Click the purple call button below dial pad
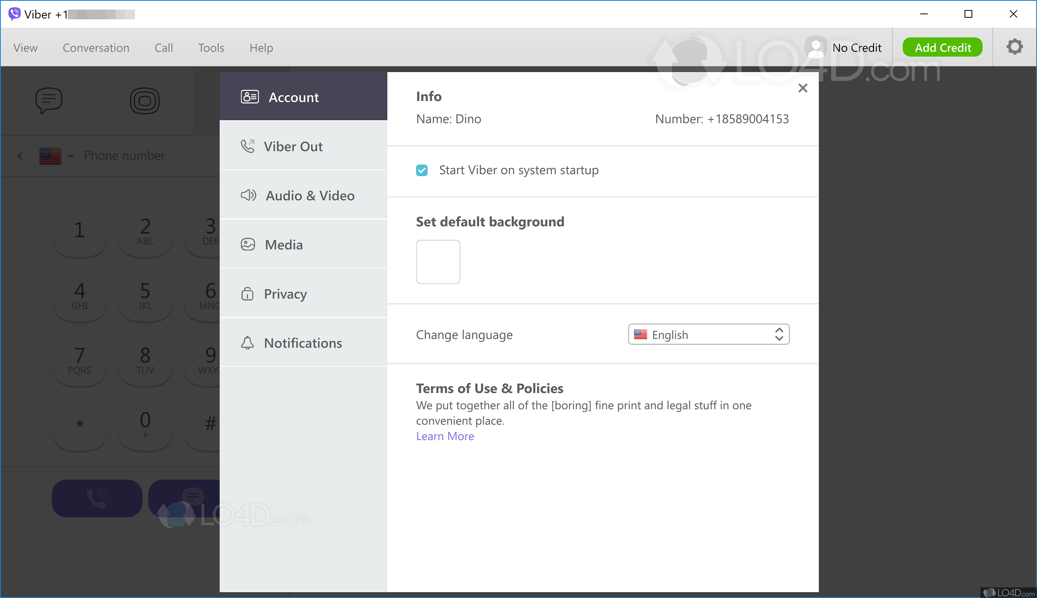Screen dimensions: 1037x598 pyautogui.click(x=97, y=498)
